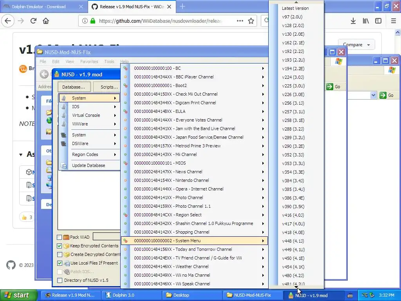Open the Firefox library icon

pyautogui.click(x=366, y=21)
